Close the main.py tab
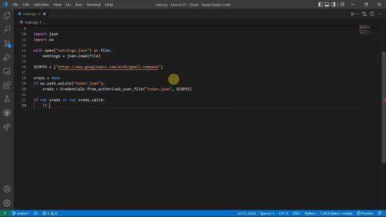 44,14
